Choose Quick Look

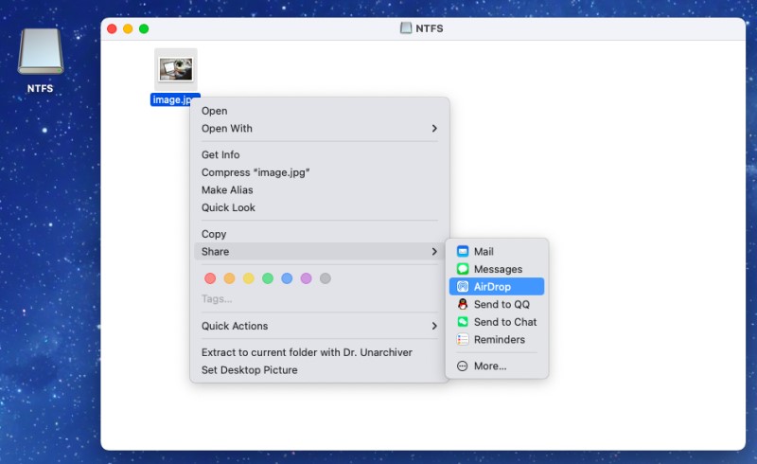[x=320, y=207]
